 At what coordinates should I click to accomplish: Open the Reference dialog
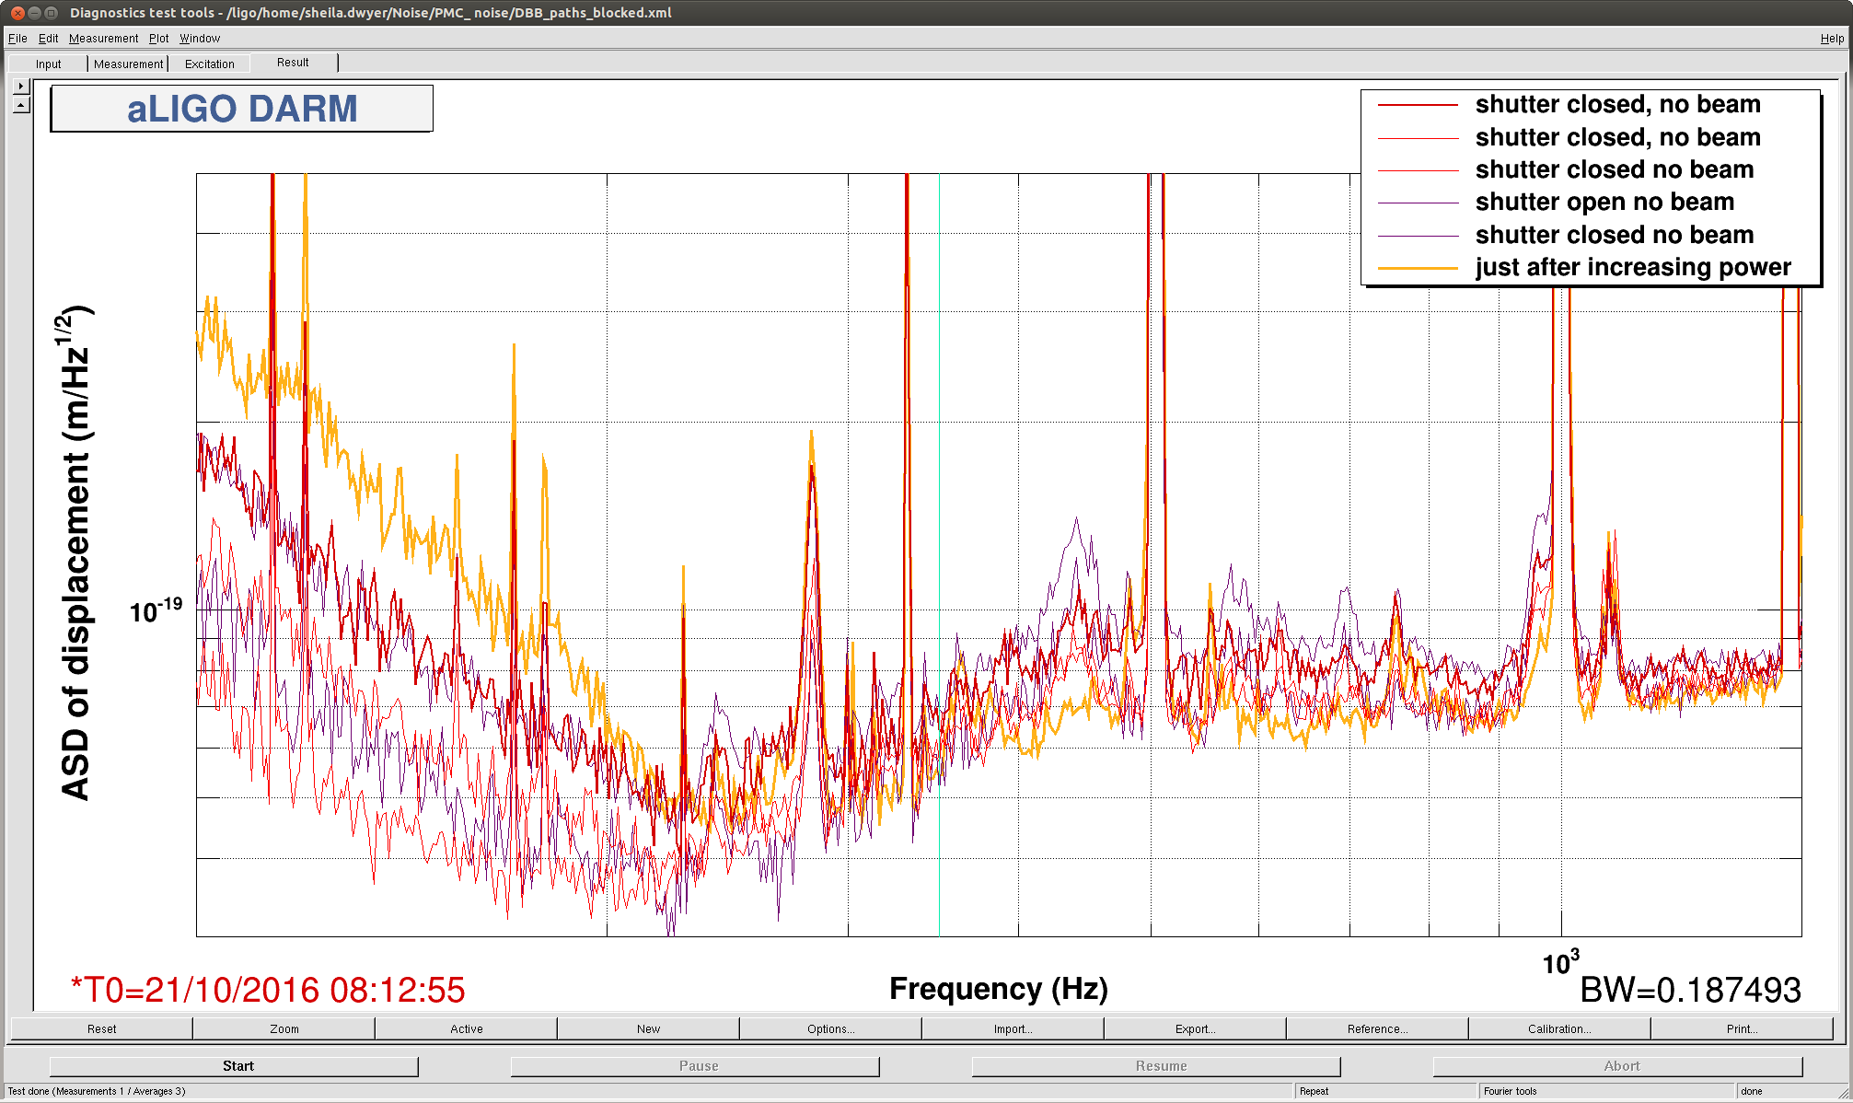tap(1377, 1028)
